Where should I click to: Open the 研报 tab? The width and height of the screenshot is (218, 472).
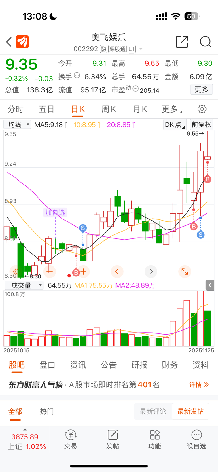[x=139, y=365]
